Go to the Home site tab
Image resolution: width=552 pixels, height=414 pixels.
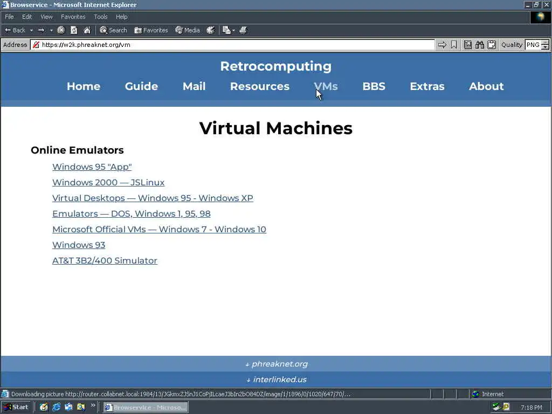[x=84, y=86]
